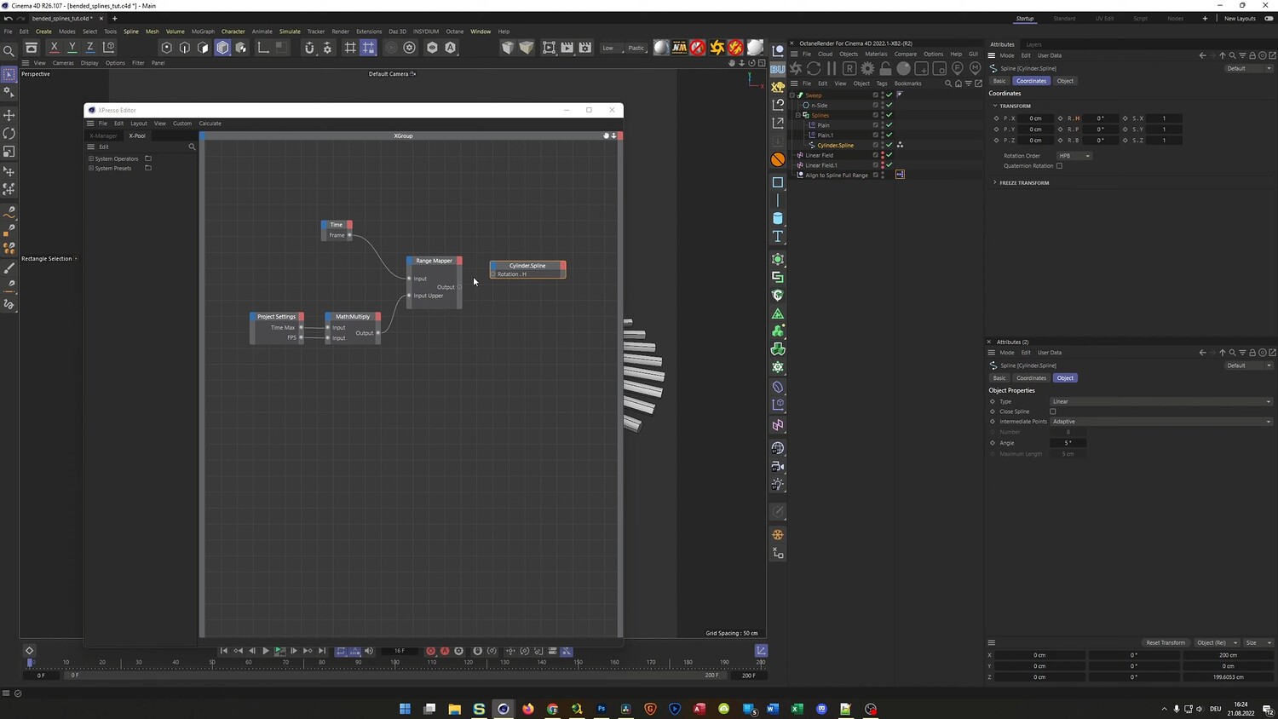
Task: Click the Octane pick focus F icon
Action: (x=957, y=68)
